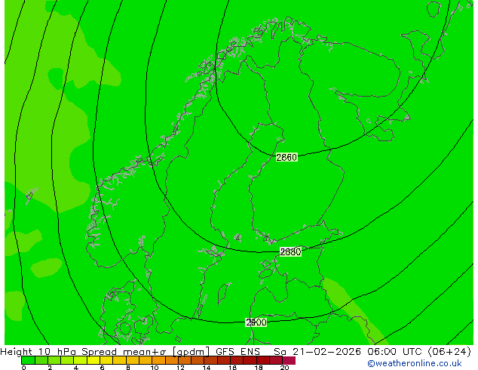Screen dimensions: 478x370
Task: Click the '(06+24)' forecast offset text
Action: point(449,351)
